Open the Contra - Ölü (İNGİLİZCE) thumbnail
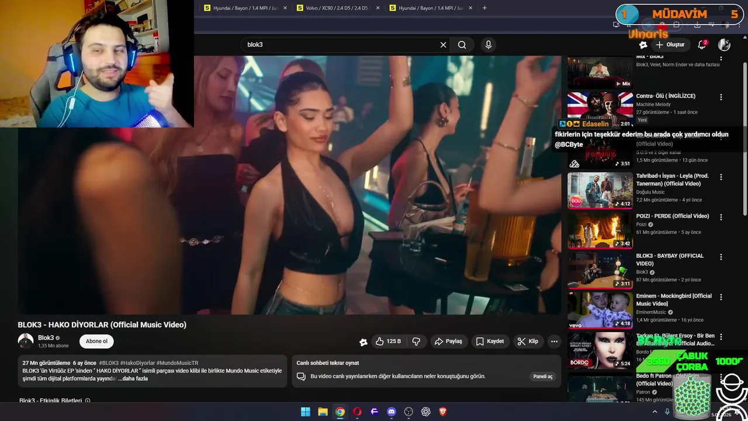This screenshot has height=421, width=748. pyautogui.click(x=600, y=110)
